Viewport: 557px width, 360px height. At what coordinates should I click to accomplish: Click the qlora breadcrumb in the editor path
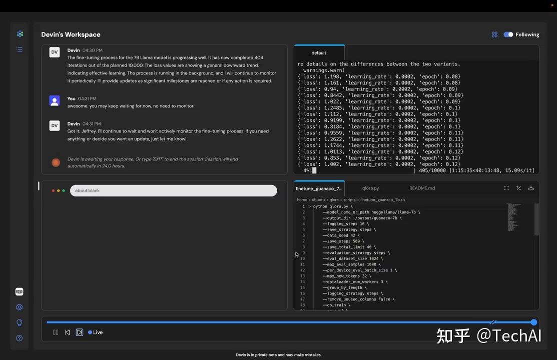click(334, 200)
